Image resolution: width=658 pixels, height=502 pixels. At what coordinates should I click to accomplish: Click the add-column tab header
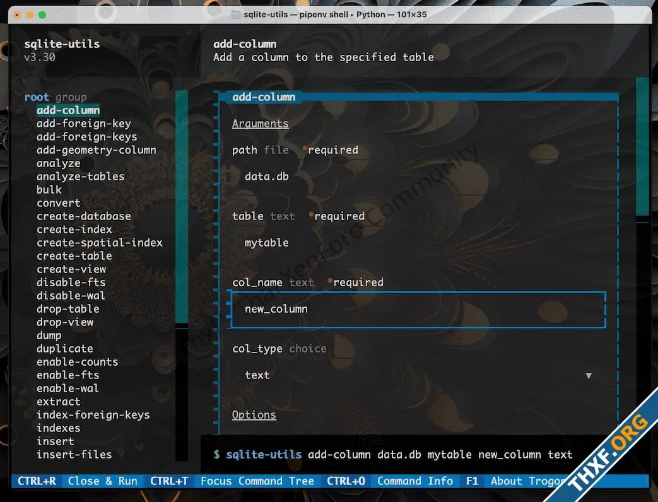coord(264,97)
